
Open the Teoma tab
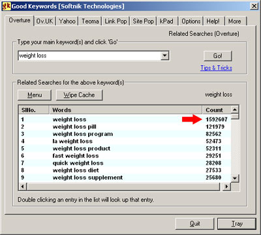(90, 22)
